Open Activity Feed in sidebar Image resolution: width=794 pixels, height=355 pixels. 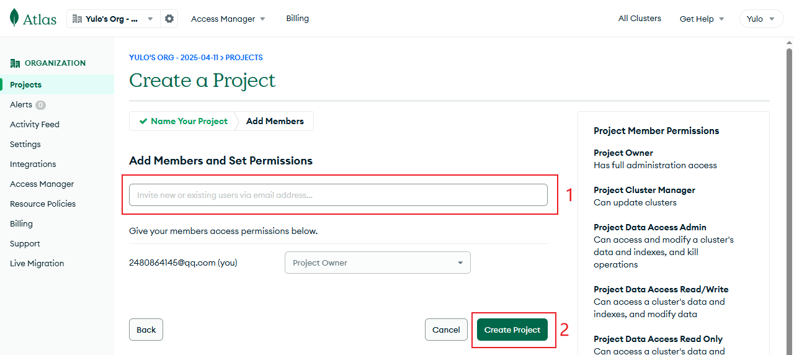pos(35,125)
